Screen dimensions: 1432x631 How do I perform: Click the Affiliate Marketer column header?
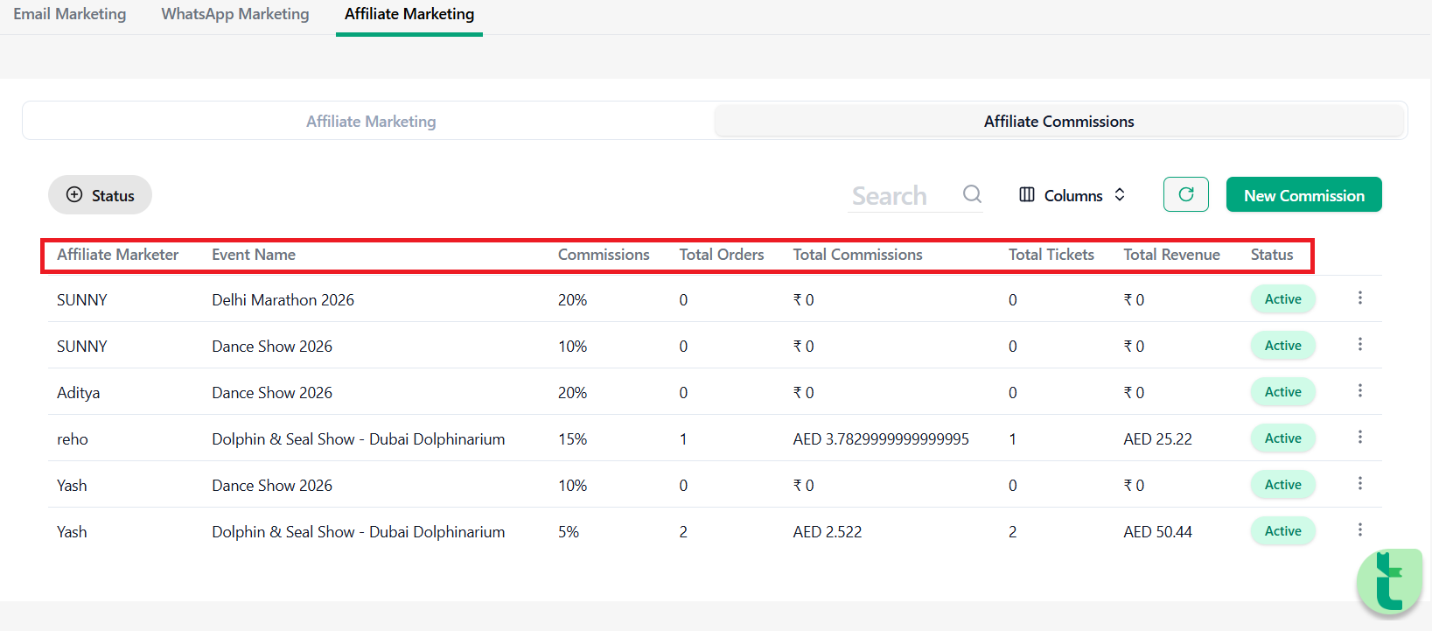[117, 255]
